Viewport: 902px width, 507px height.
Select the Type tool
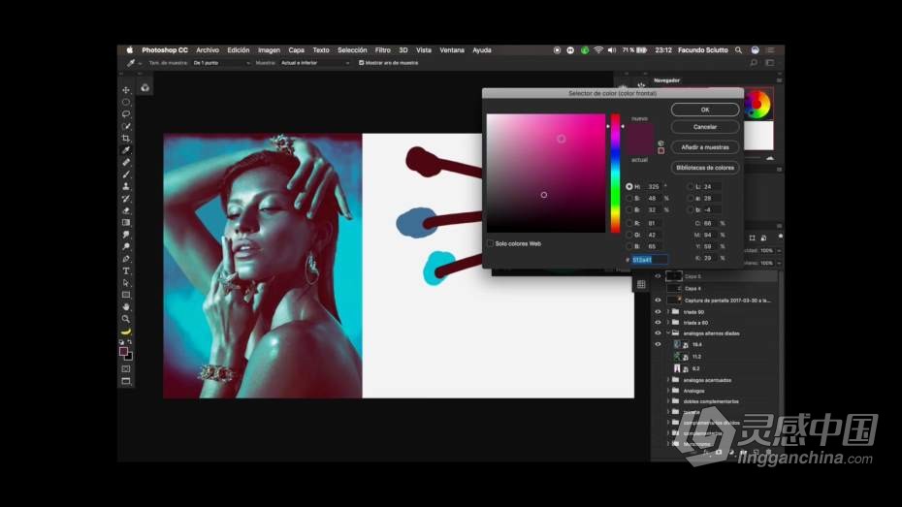(x=126, y=271)
